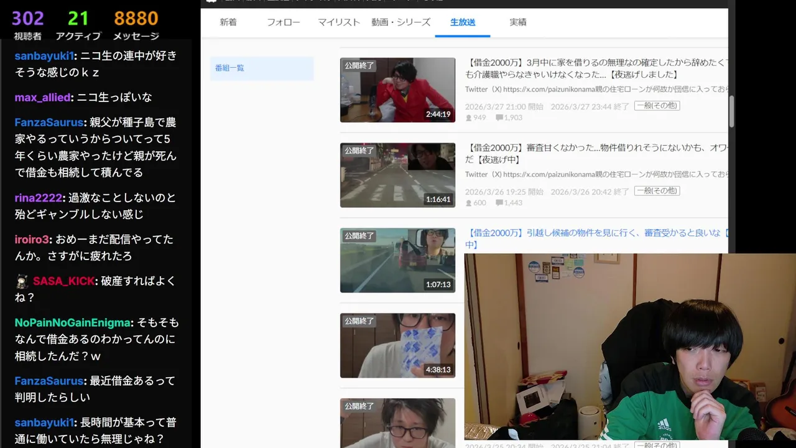The height and width of the screenshot is (448, 796).
Task: Click the 21 アクティブ counter
Action: (x=78, y=25)
